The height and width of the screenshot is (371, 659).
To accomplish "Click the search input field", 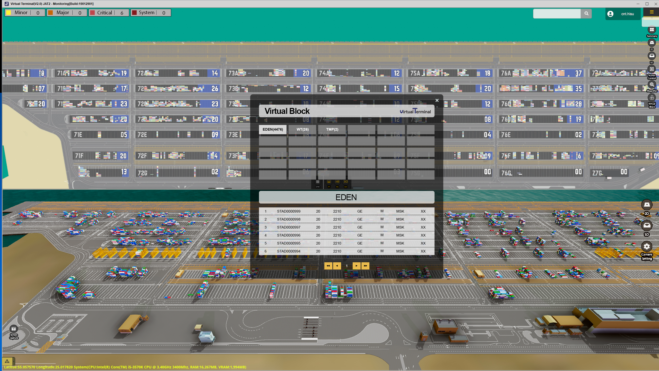I will point(557,14).
